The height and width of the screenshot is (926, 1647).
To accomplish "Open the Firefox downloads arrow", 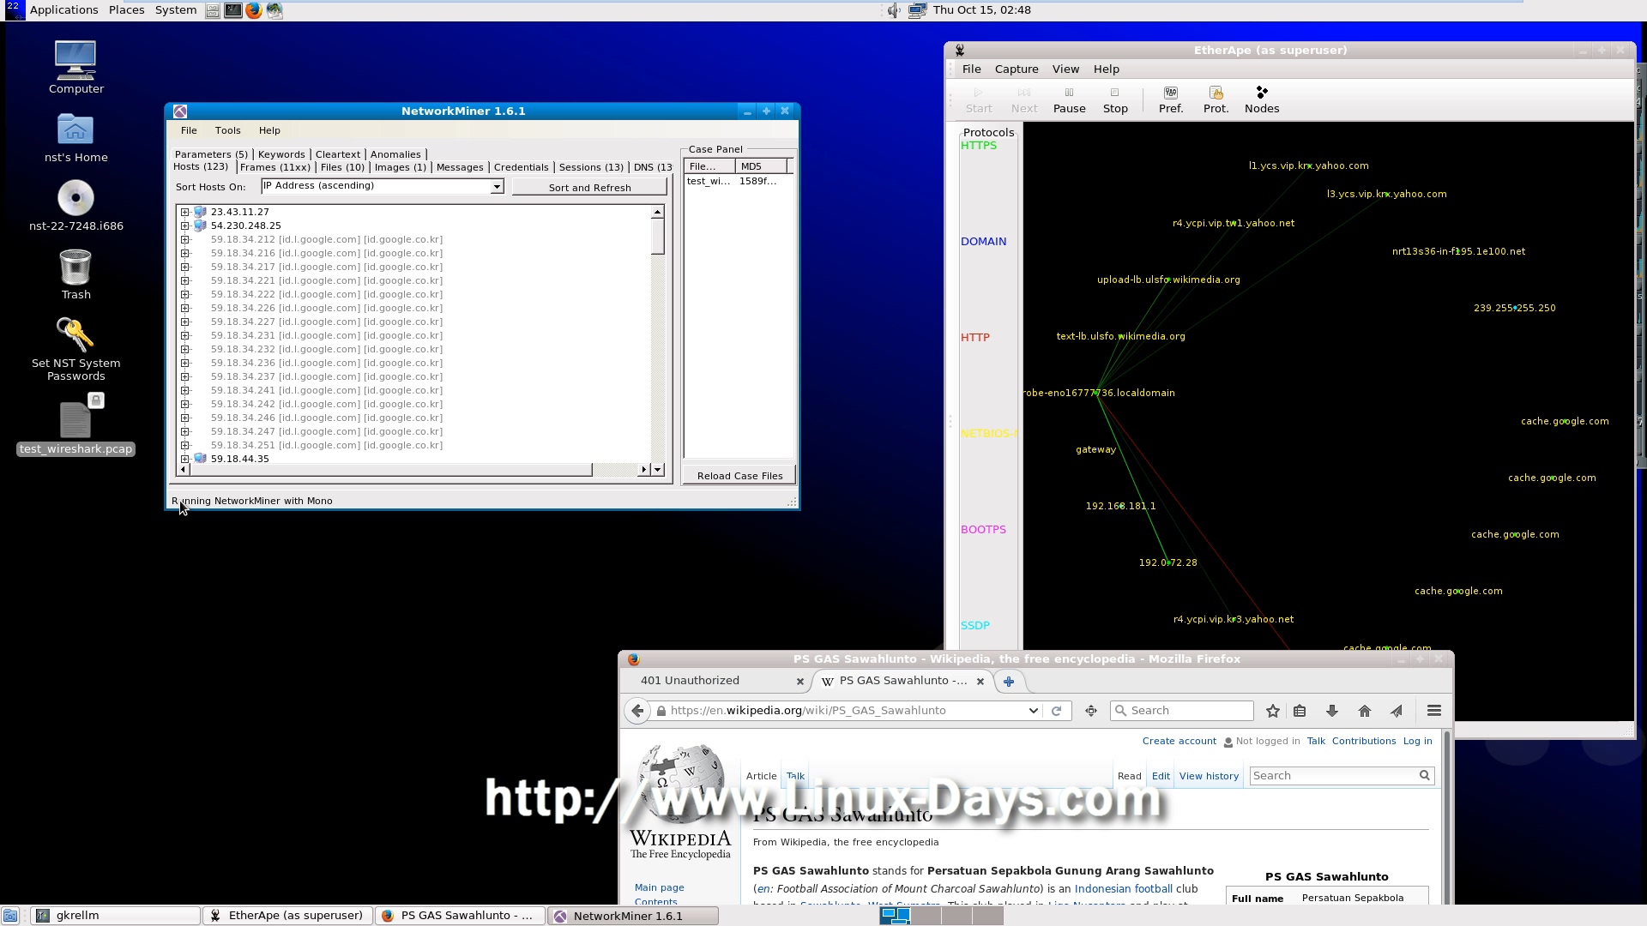I will (x=1332, y=711).
